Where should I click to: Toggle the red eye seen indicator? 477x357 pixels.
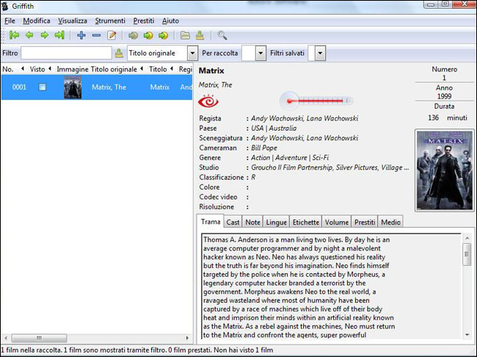tap(209, 101)
